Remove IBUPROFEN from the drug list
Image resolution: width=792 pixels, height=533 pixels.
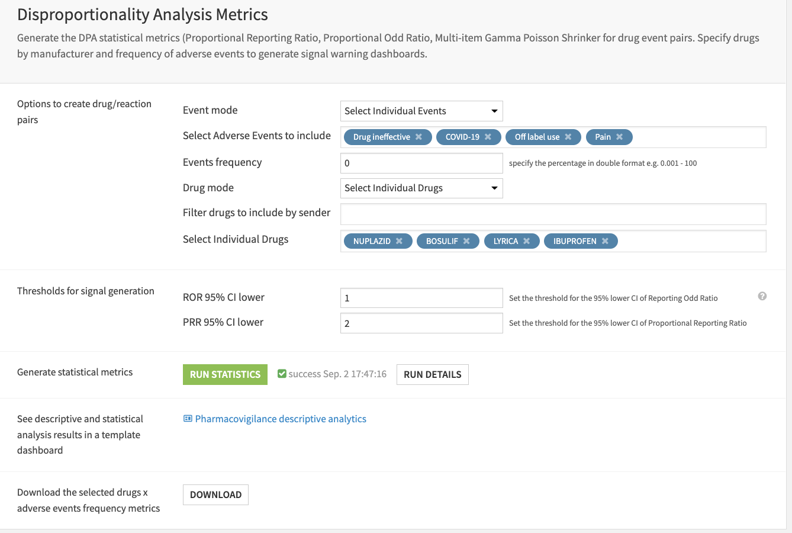pyautogui.click(x=605, y=241)
